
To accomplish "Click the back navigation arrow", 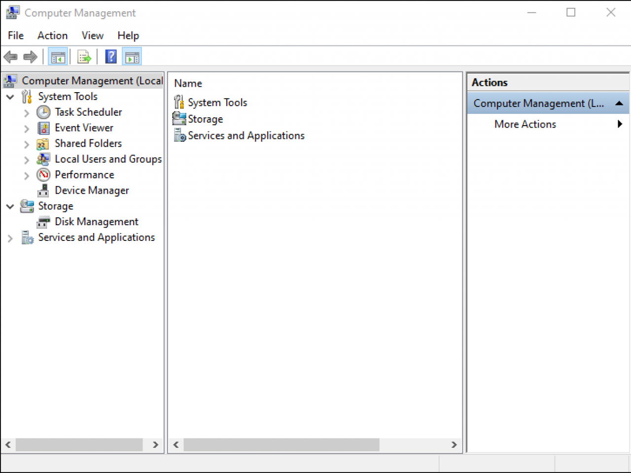I will 10,56.
